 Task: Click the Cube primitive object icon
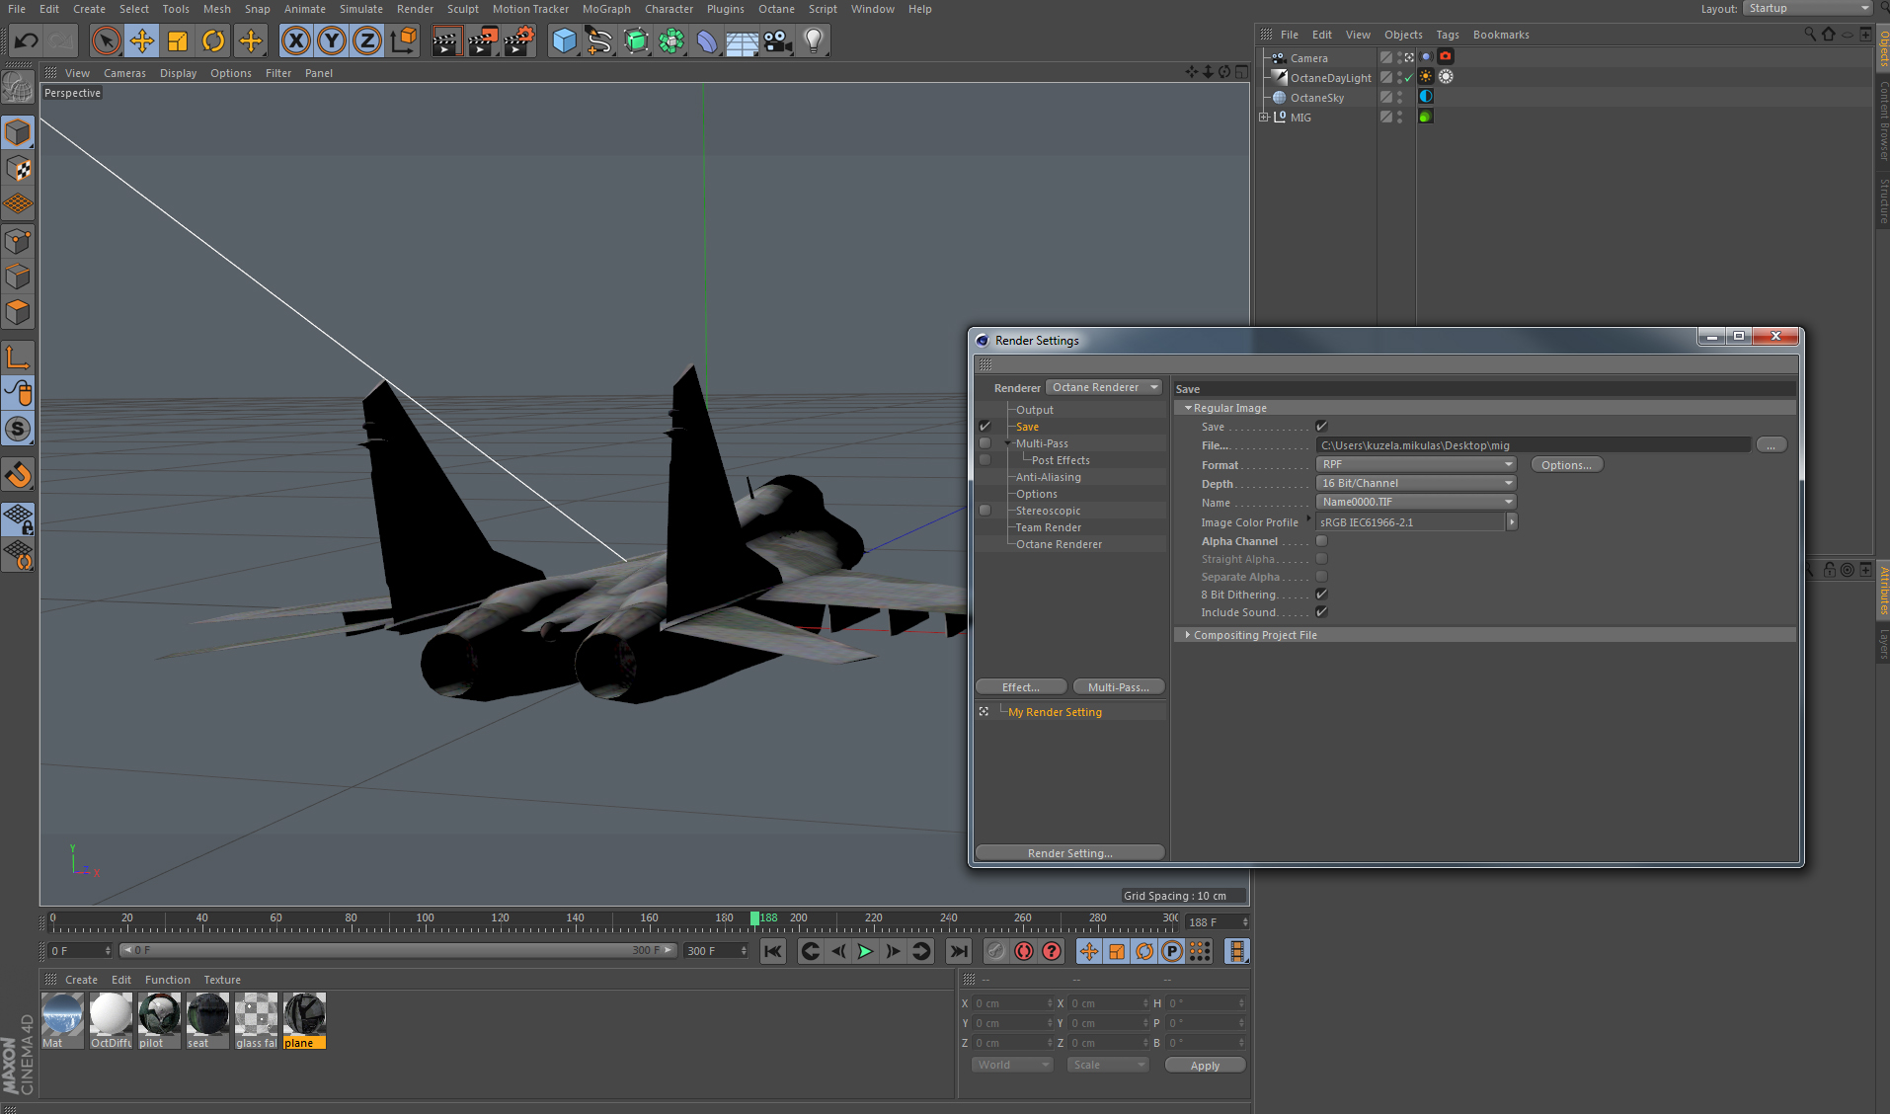(564, 41)
